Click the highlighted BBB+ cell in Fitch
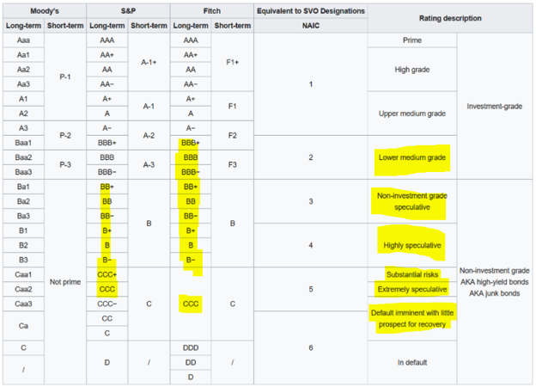 pos(191,143)
